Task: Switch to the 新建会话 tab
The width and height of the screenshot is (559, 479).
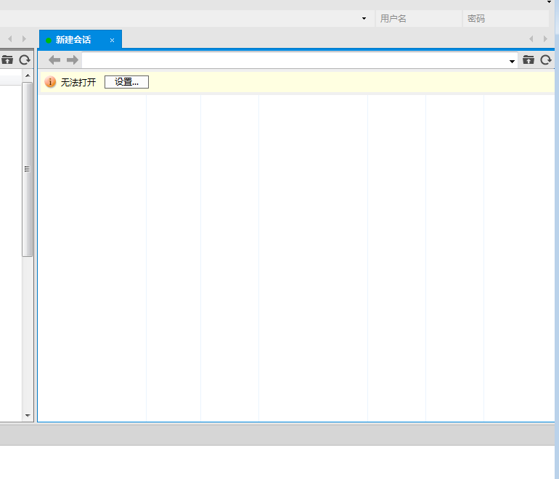Action: click(x=81, y=39)
